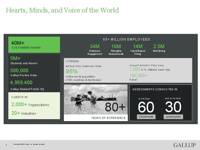Select the '20+' industries figure
Viewport: 200px width, 150px height.
16,113
